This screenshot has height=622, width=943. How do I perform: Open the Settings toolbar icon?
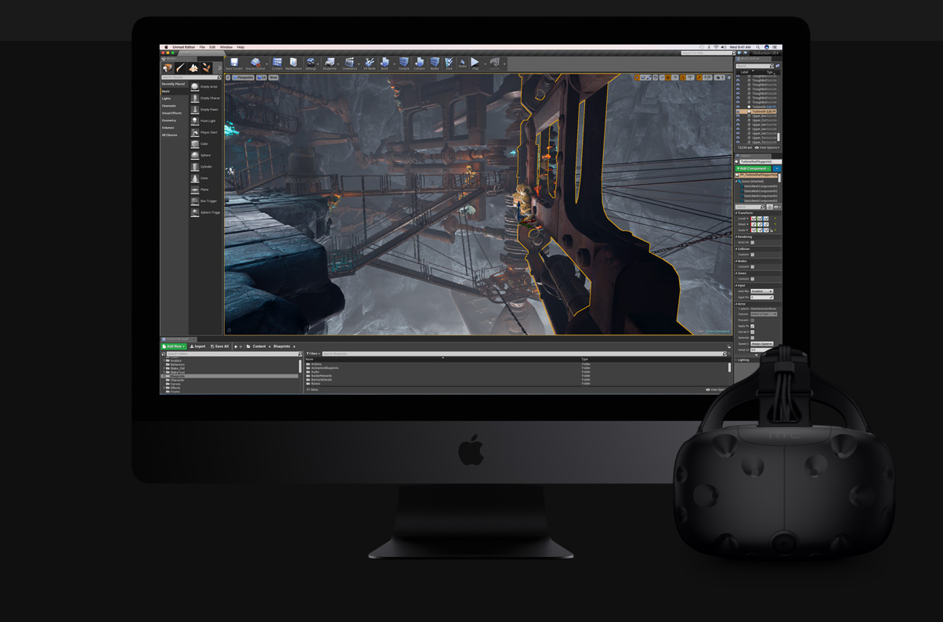coord(311,63)
